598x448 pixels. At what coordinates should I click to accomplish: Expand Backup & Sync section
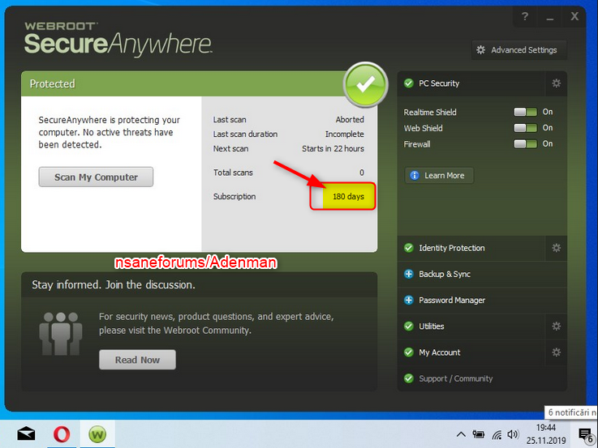point(482,274)
